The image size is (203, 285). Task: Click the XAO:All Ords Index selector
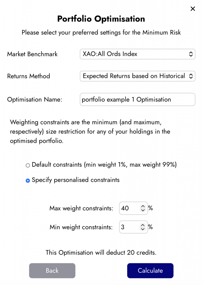137,54
